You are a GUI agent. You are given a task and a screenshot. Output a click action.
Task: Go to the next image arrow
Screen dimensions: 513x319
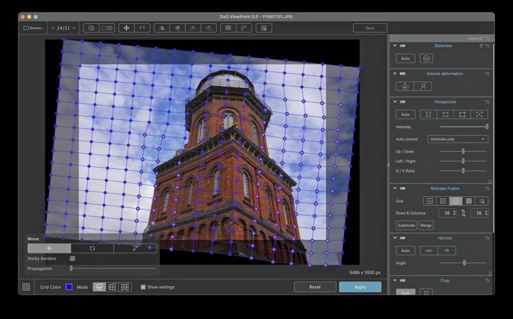[x=73, y=28]
